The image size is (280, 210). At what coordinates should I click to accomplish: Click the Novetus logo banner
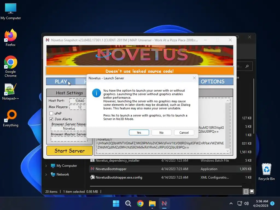click(x=140, y=55)
